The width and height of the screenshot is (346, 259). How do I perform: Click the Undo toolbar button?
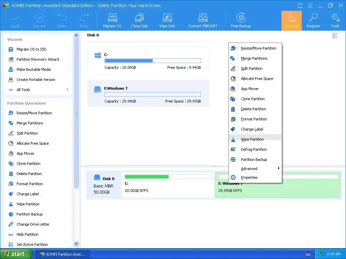click(x=62, y=21)
